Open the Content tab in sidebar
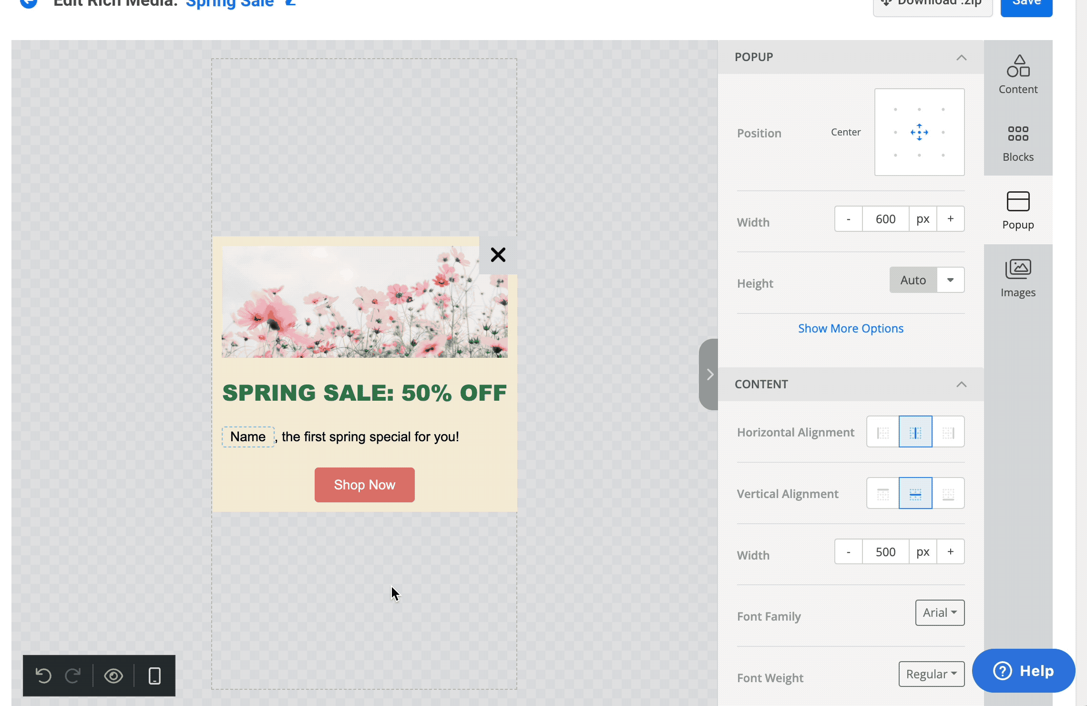 (x=1018, y=74)
